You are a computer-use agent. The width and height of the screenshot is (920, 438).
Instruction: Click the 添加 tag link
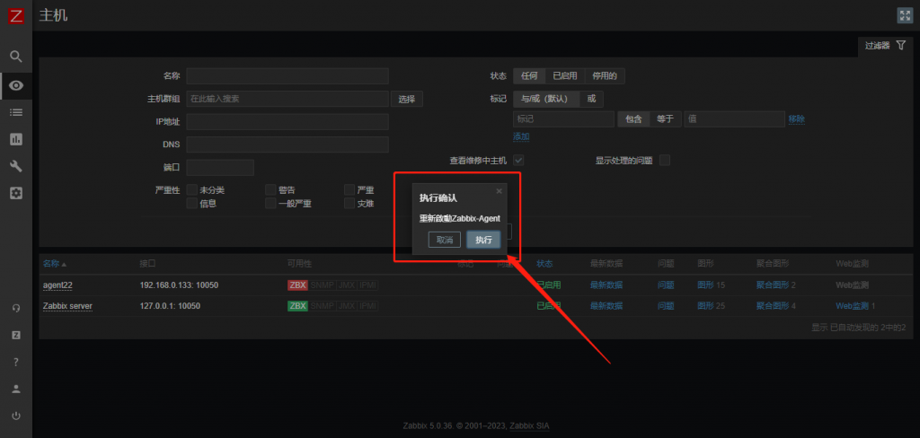pos(521,136)
